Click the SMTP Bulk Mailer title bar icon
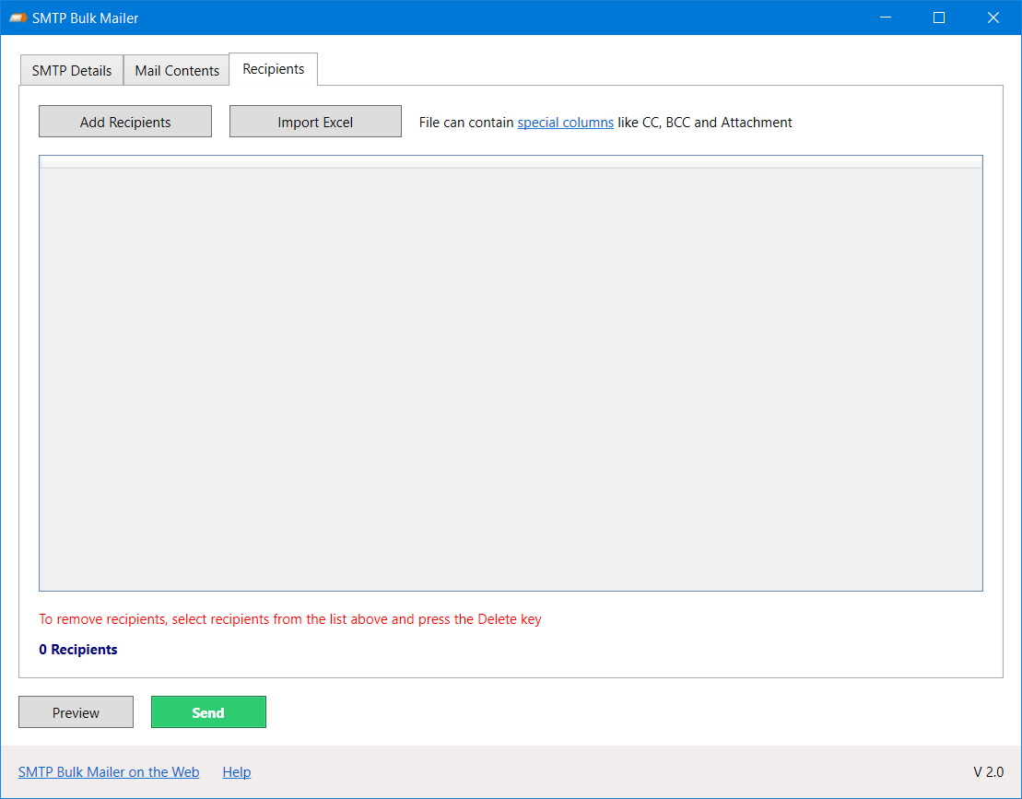 pyautogui.click(x=18, y=18)
